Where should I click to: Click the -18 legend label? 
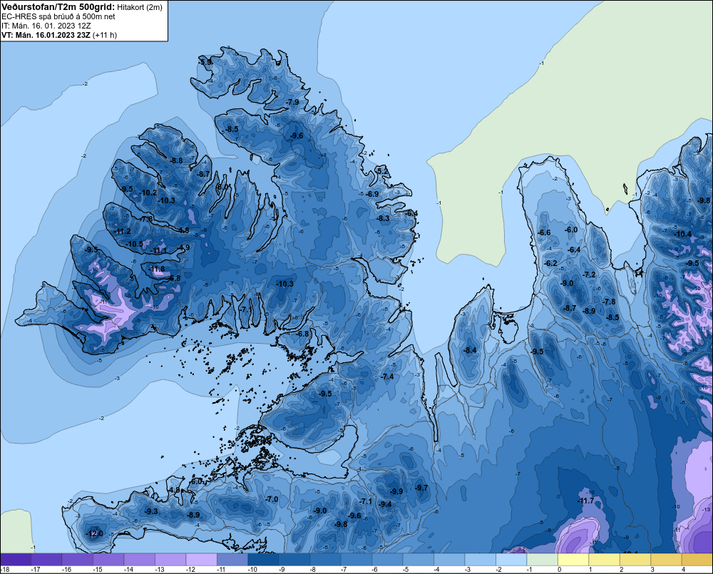5,570
